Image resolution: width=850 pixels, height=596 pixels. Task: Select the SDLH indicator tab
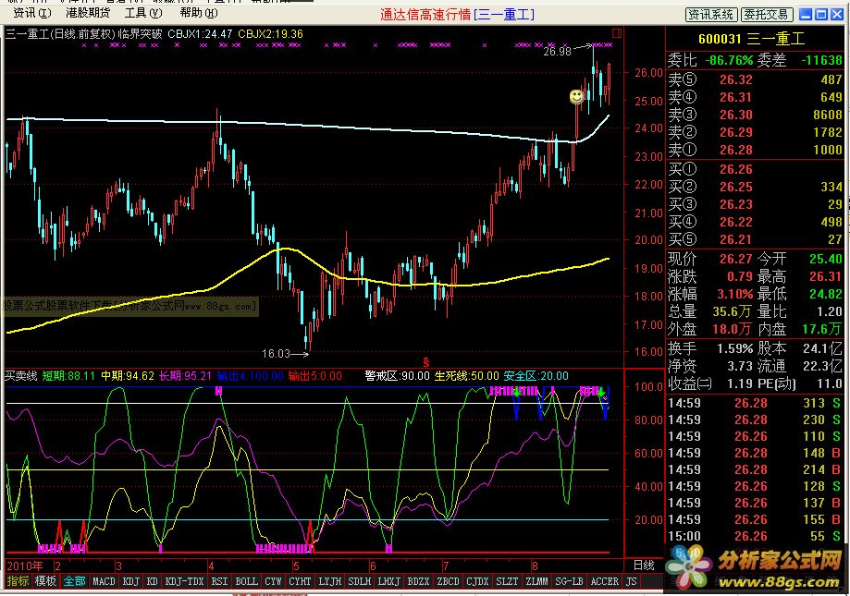coord(360,581)
